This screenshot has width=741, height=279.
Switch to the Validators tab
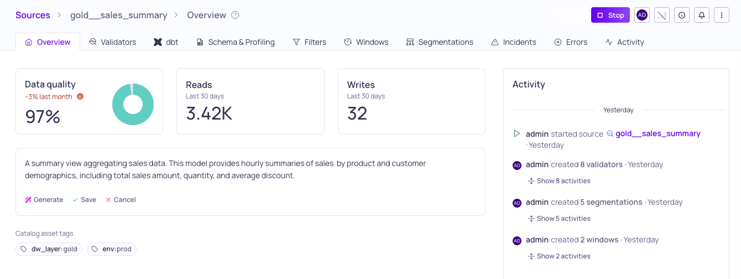click(112, 42)
